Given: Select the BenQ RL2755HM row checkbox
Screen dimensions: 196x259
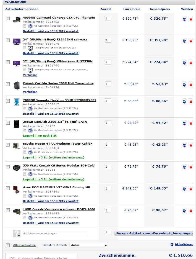Looking at the screenshot, I should [x=8, y=62].
